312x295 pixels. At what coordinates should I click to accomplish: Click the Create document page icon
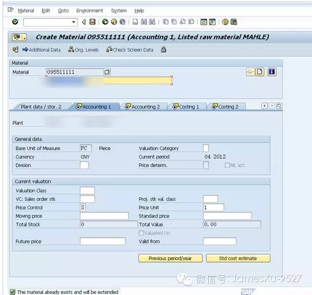259,72
